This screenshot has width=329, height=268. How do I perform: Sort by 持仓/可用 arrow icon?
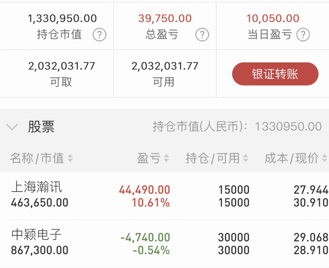pyautogui.click(x=245, y=158)
